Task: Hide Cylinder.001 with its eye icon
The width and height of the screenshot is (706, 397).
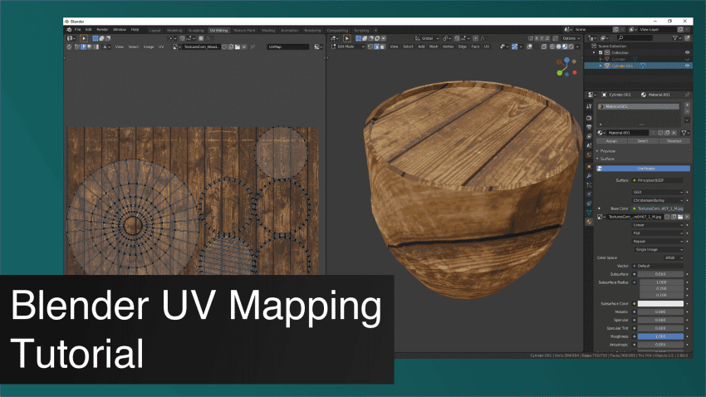Action: [687, 66]
